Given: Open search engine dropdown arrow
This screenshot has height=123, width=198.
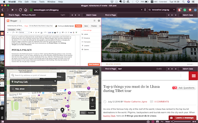Looking at the screenshot, I should tap(174, 10).
